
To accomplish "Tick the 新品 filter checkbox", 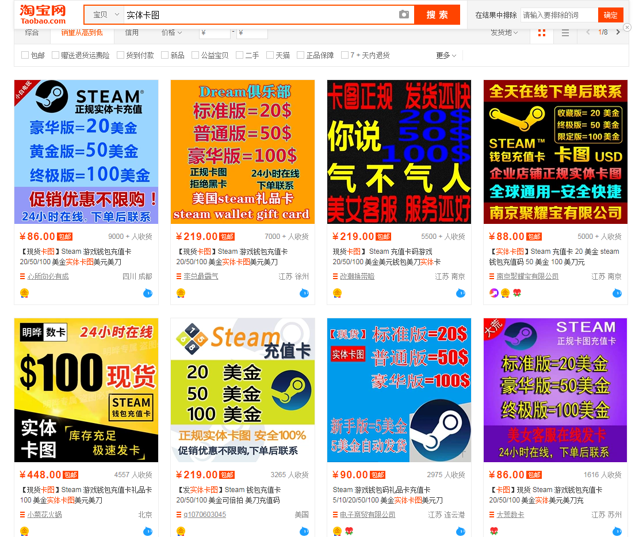I will pos(164,55).
